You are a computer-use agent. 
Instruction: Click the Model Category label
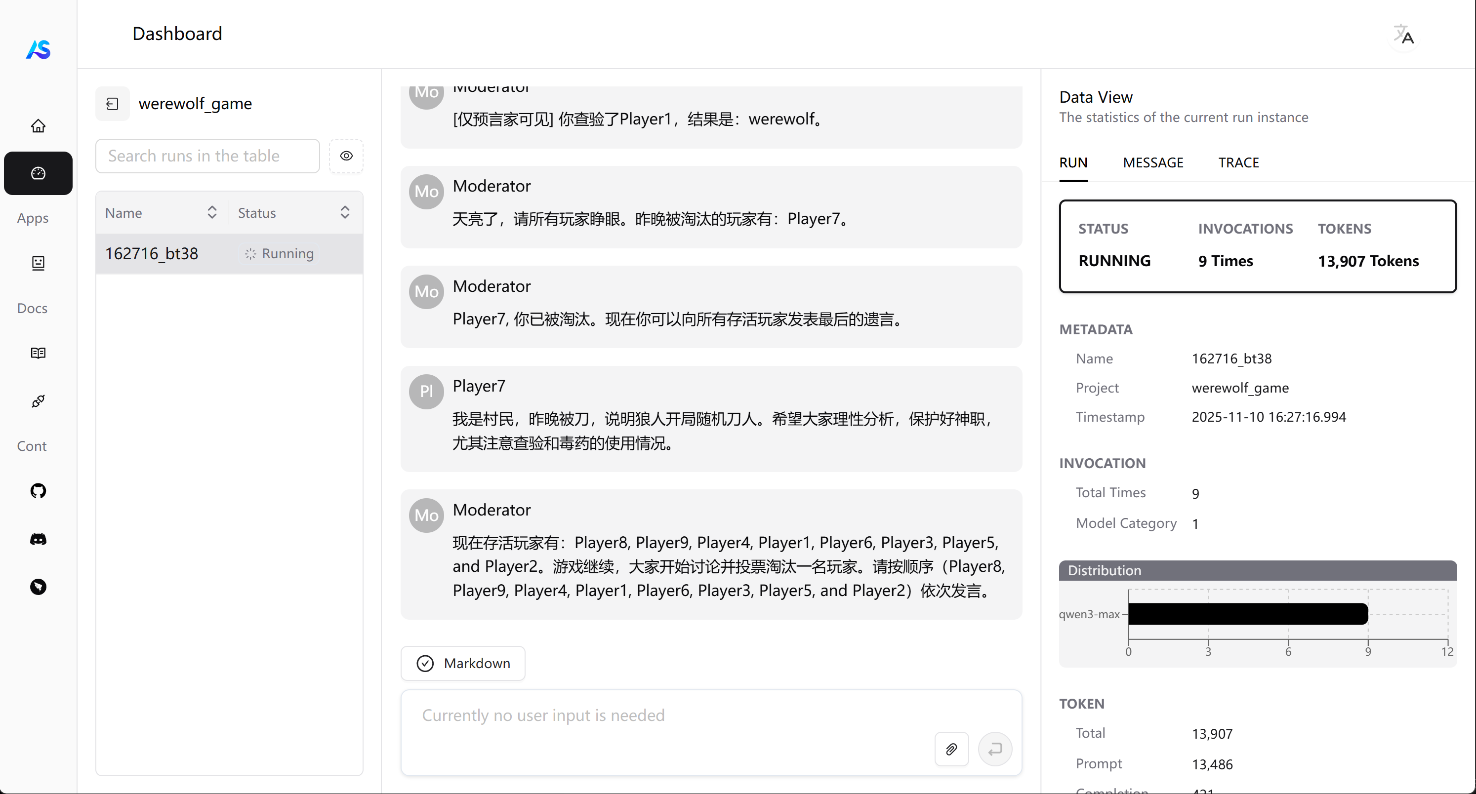(1126, 523)
